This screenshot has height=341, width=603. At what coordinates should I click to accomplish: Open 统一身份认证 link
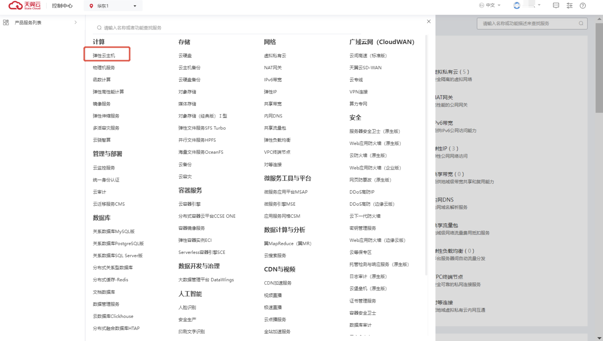click(x=106, y=180)
